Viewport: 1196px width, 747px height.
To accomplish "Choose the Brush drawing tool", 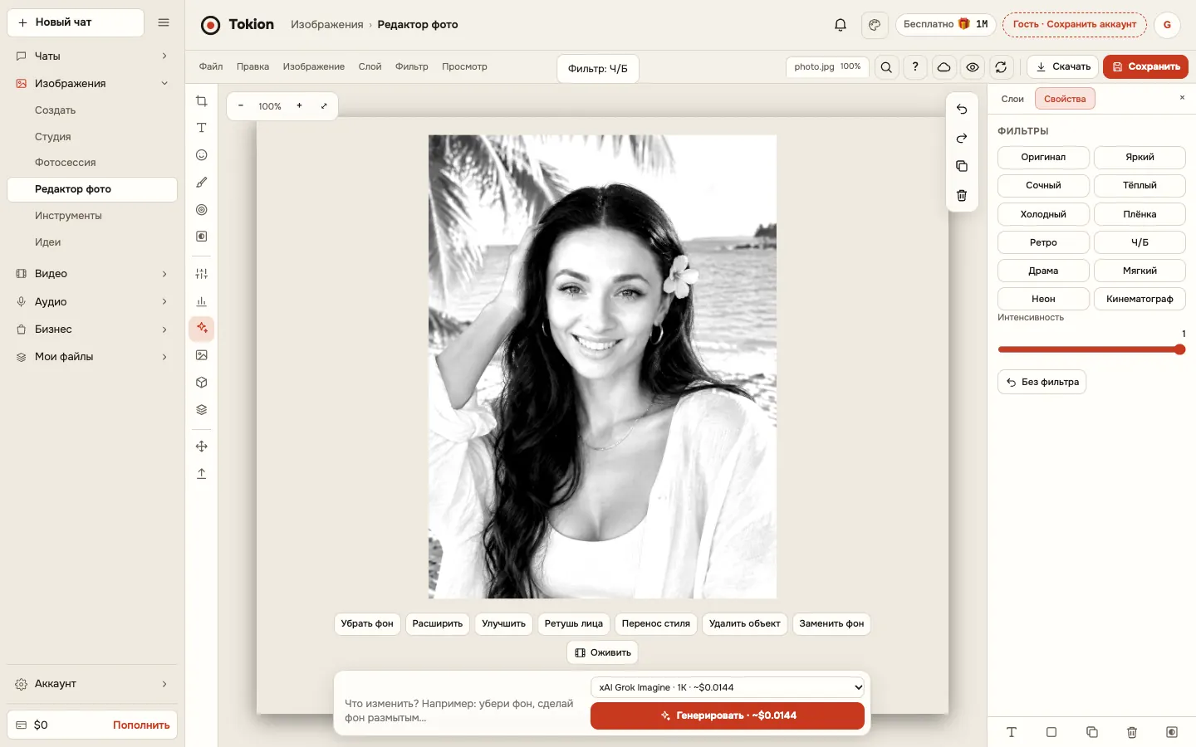I will (x=201, y=183).
